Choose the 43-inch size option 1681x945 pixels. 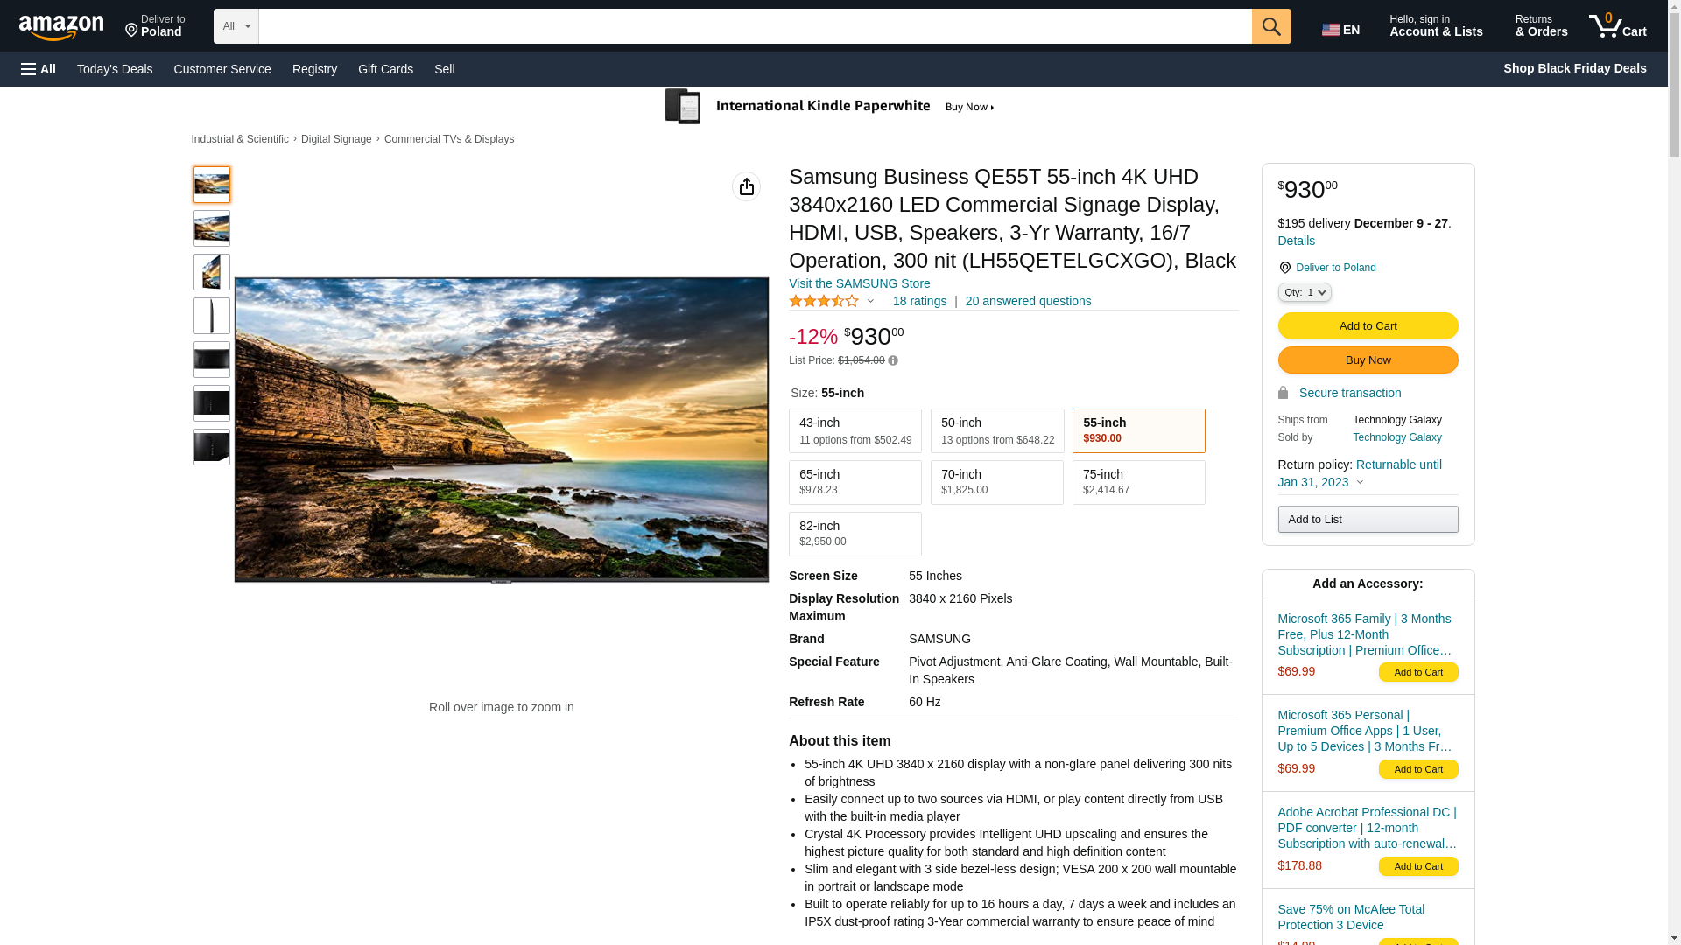(x=855, y=430)
